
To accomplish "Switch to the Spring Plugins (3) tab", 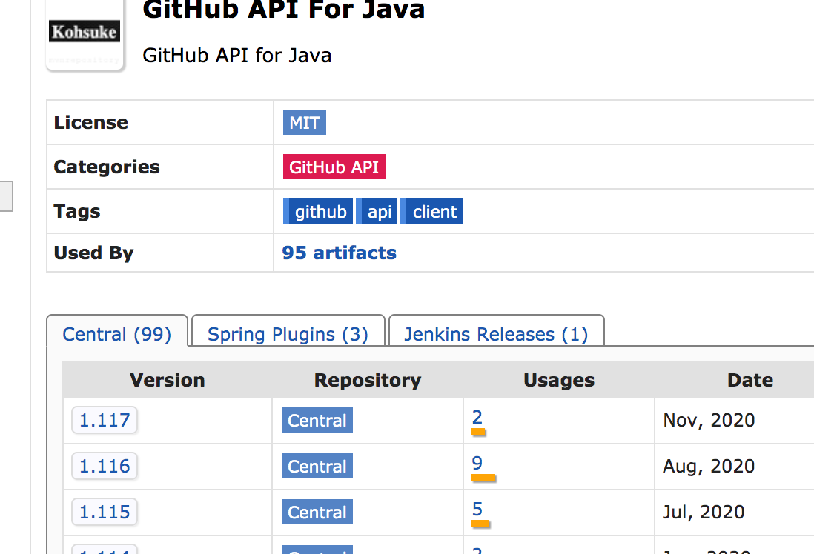I will (288, 334).
